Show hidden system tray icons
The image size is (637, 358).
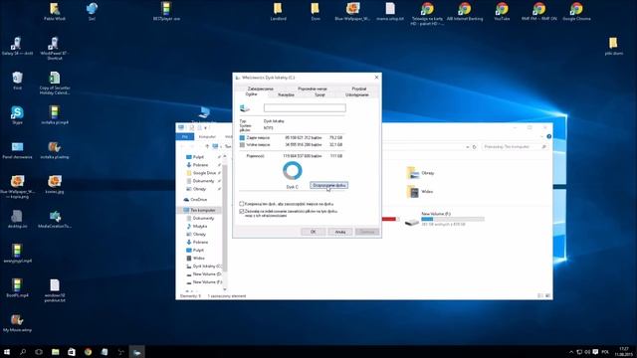[x=571, y=351]
